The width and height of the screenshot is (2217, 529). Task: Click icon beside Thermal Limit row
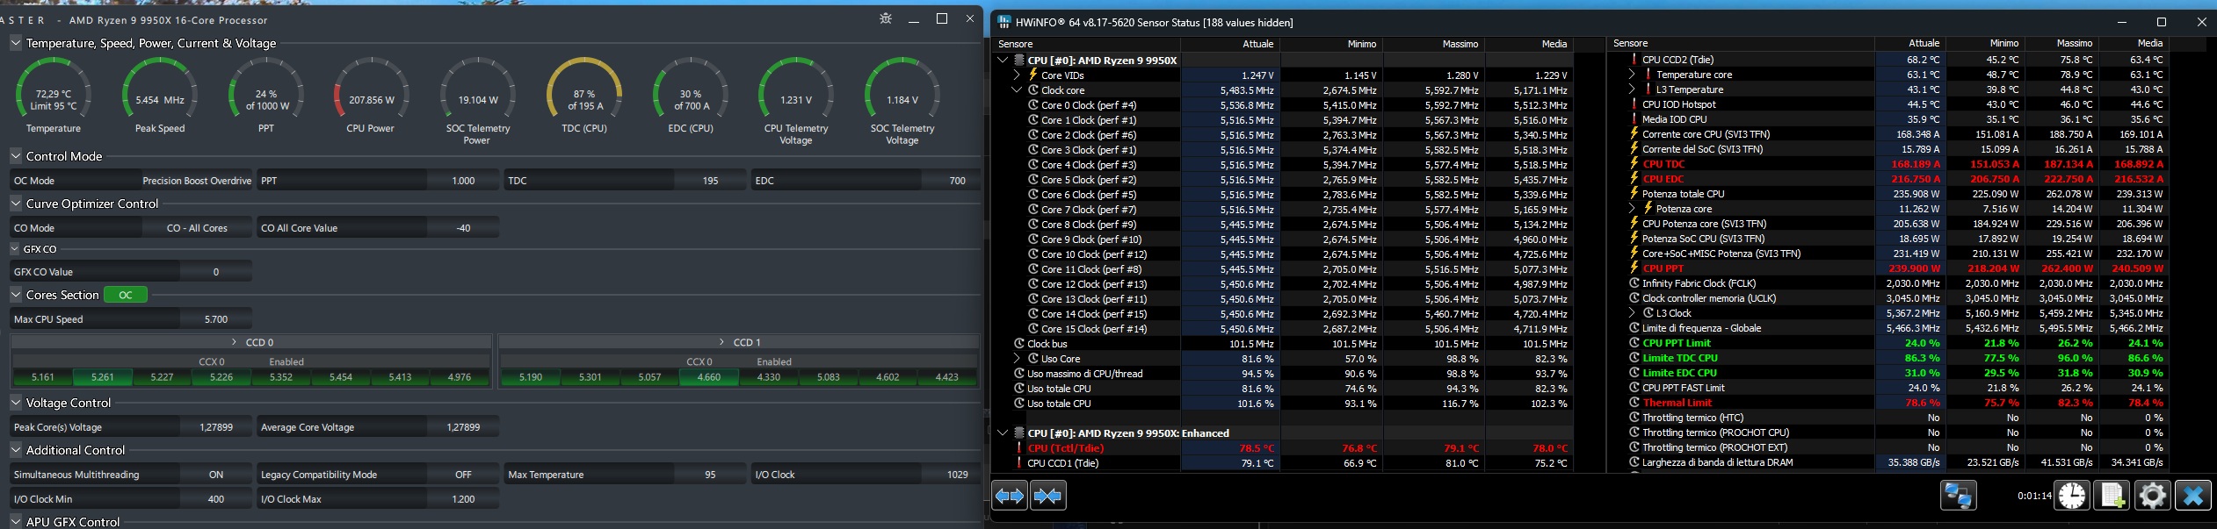(1634, 403)
